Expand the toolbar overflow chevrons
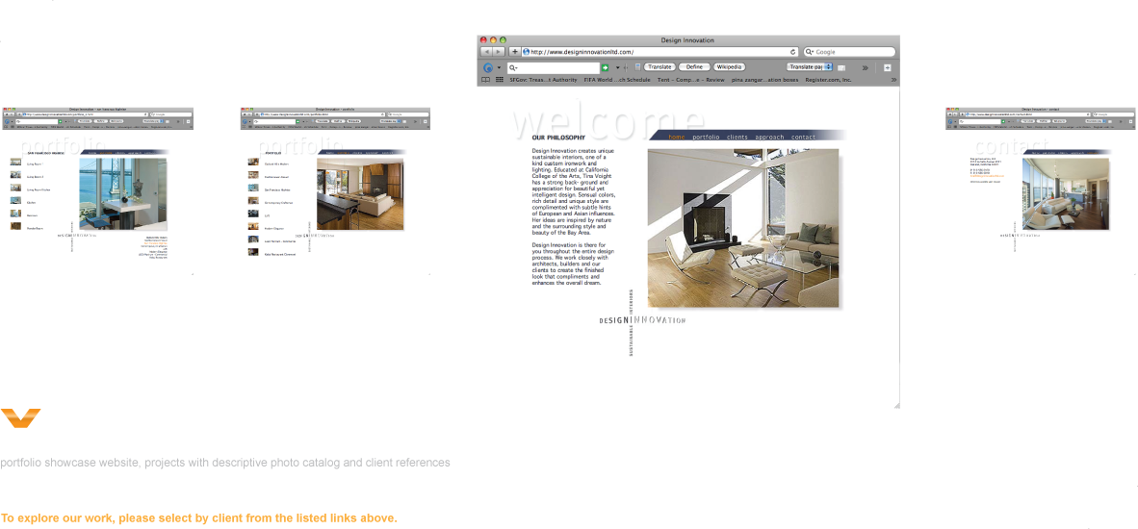The height and width of the screenshot is (529, 1138). (x=866, y=67)
